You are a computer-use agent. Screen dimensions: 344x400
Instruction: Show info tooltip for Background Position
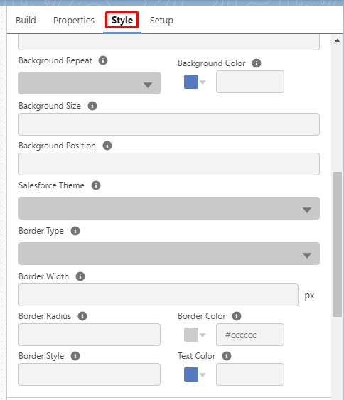107,146
